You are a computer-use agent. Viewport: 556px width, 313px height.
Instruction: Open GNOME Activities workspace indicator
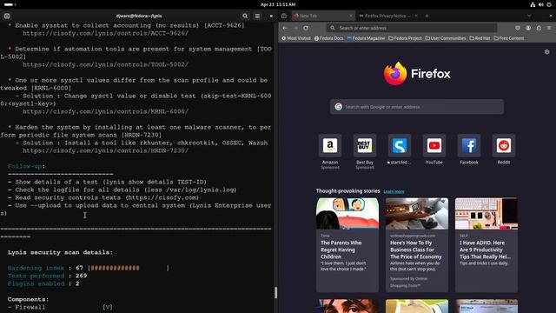[10, 4]
